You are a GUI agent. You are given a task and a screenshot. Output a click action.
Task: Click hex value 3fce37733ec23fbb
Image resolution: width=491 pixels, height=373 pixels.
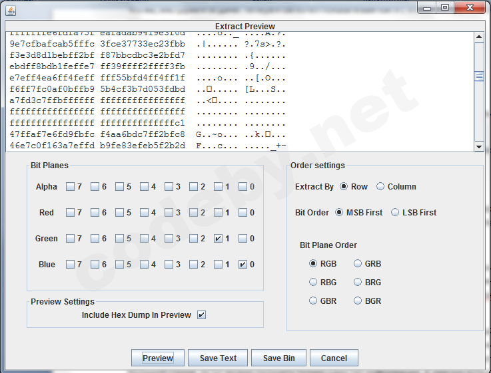pyautogui.click(x=143, y=44)
